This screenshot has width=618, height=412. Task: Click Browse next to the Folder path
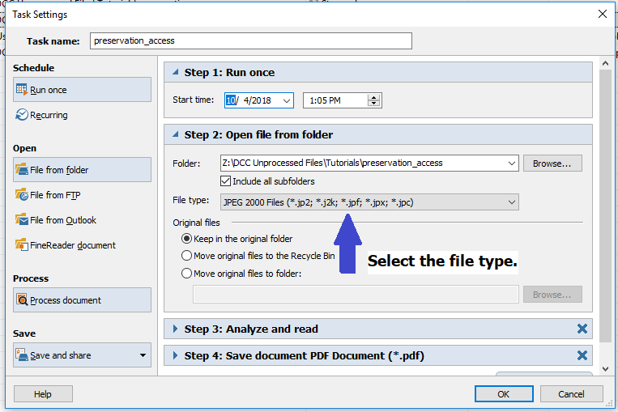click(x=552, y=163)
